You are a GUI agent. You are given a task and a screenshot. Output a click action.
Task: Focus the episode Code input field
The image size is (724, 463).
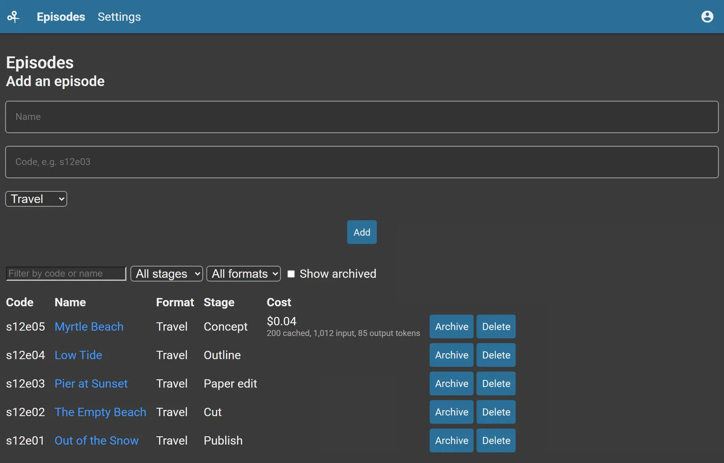362,162
